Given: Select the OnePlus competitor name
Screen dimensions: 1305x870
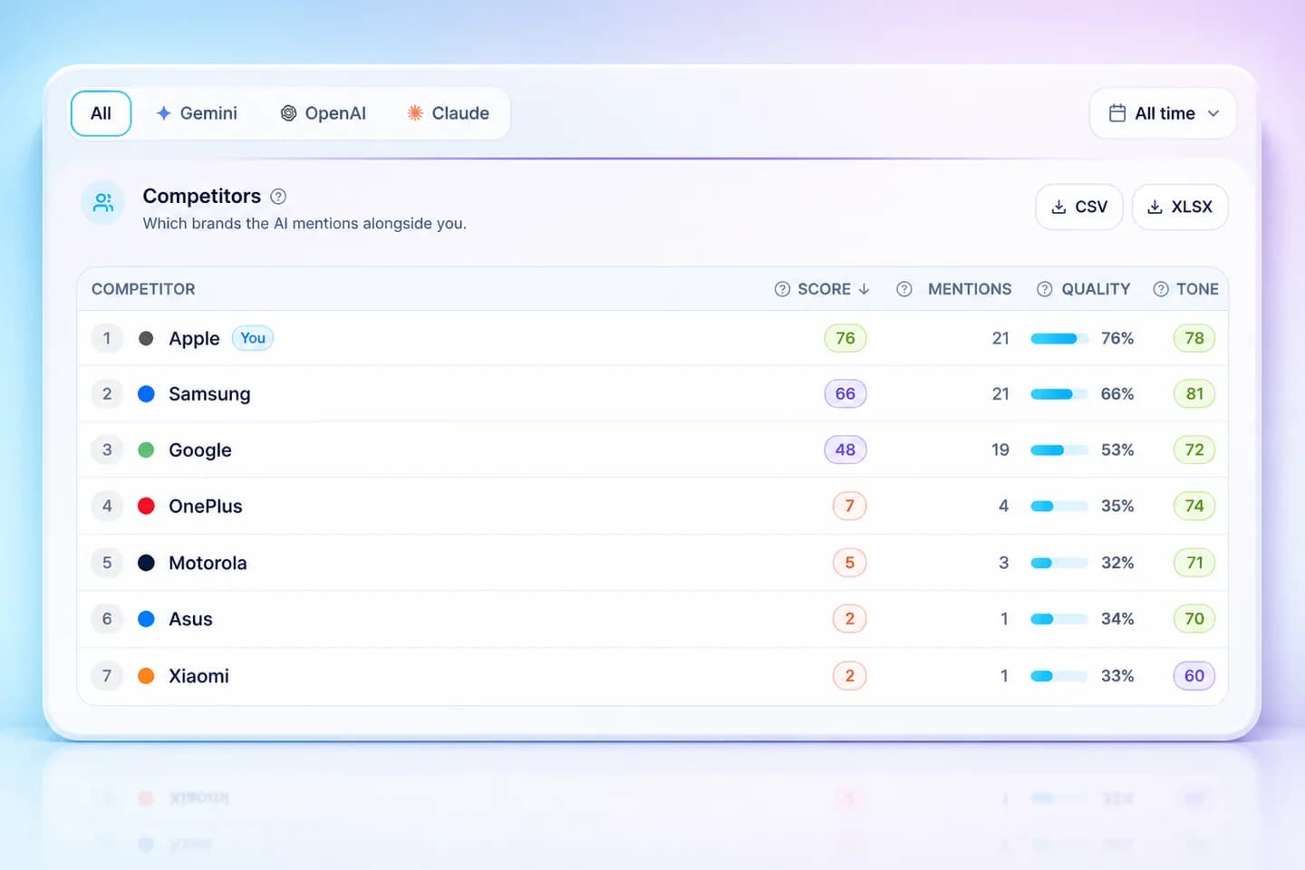Looking at the screenshot, I should 206,507.
